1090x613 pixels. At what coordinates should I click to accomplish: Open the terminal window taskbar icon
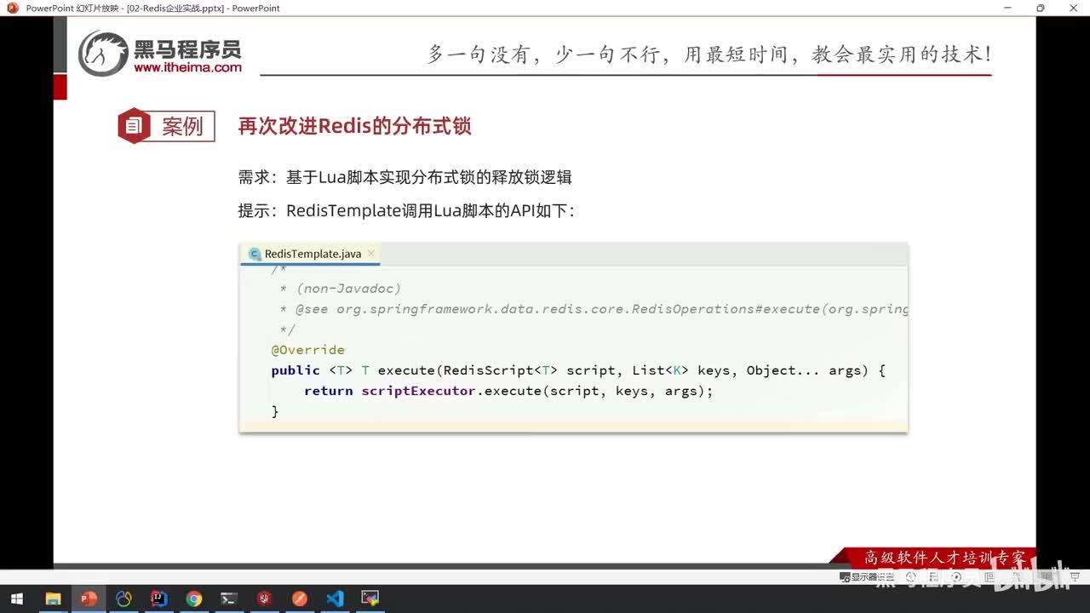pyautogui.click(x=229, y=599)
